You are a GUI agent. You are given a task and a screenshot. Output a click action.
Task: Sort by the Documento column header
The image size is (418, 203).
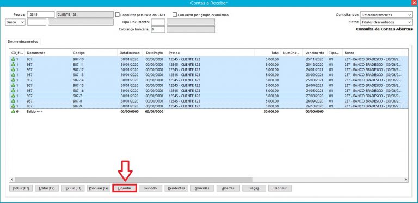48,53
